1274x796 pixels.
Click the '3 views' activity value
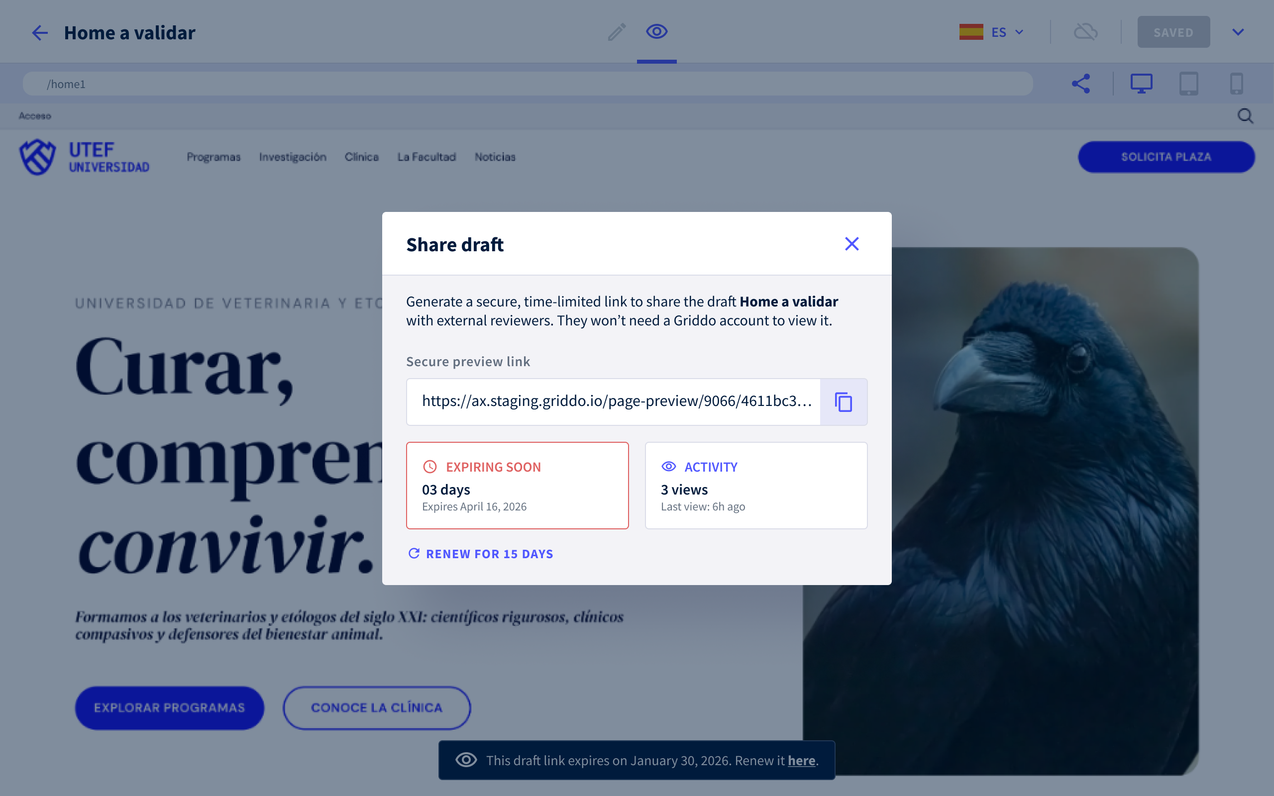click(684, 490)
